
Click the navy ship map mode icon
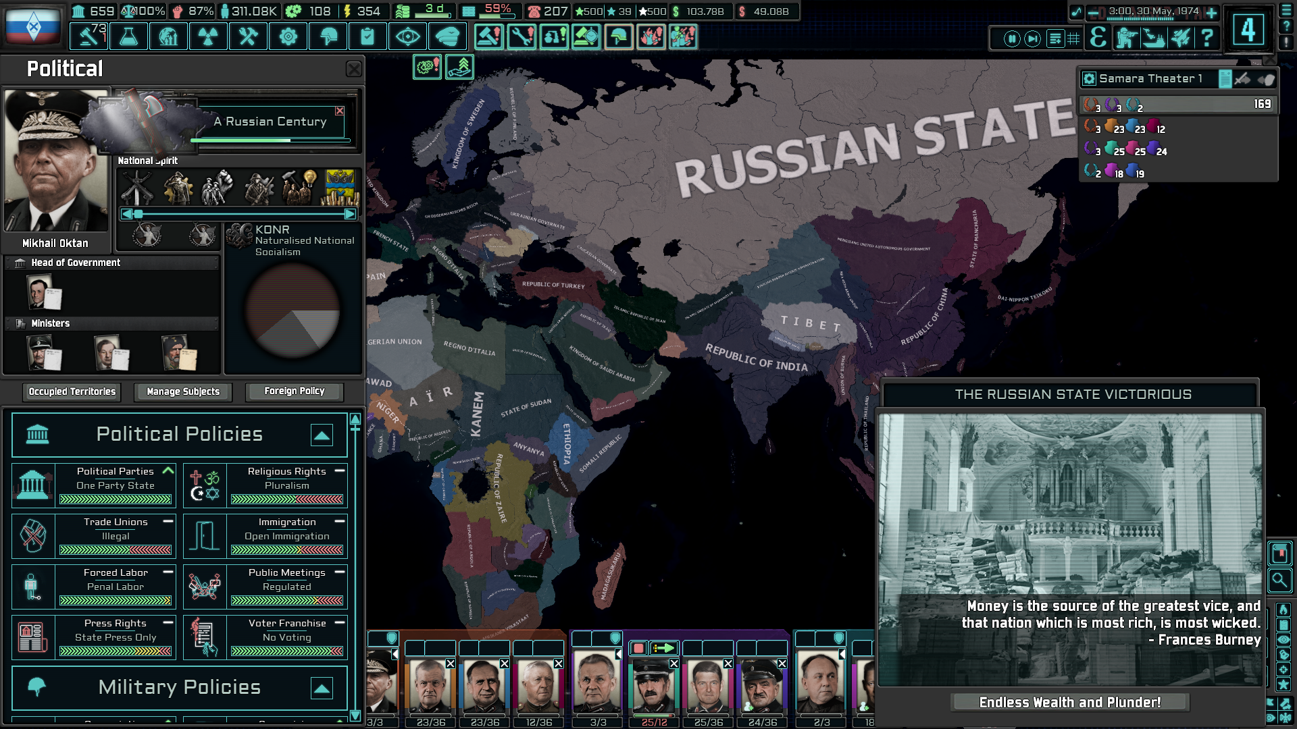click(x=1153, y=38)
